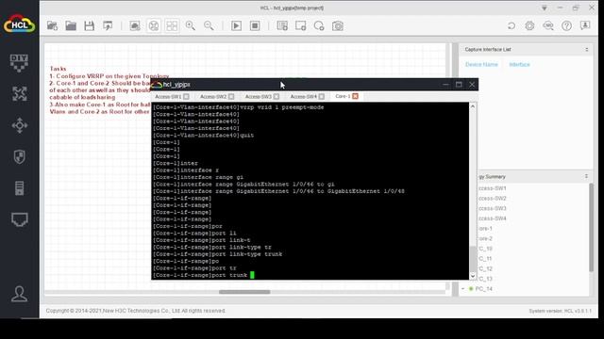The height and width of the screenshot is (339, 604).
Task: Click the zoom out magnifier
Action: click(x=209, y=25)
